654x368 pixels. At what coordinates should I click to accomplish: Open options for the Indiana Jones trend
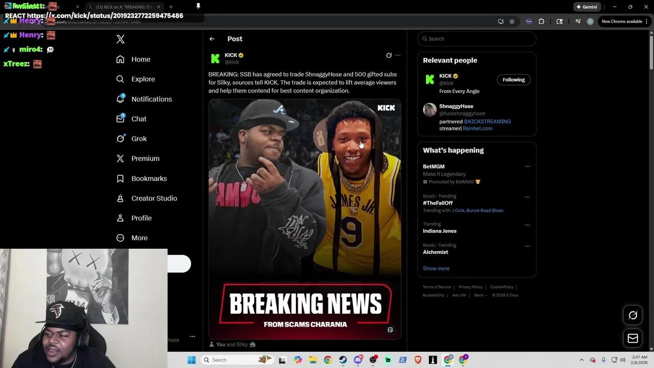point(527,225)
